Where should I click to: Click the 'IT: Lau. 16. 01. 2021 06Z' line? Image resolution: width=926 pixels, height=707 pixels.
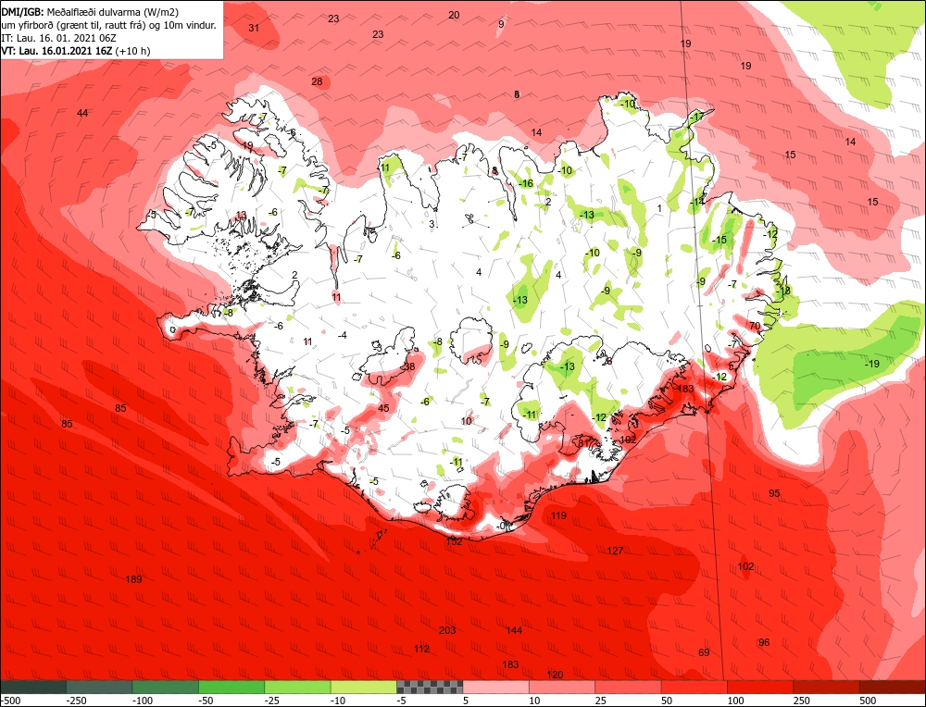[x=58, y=38]
